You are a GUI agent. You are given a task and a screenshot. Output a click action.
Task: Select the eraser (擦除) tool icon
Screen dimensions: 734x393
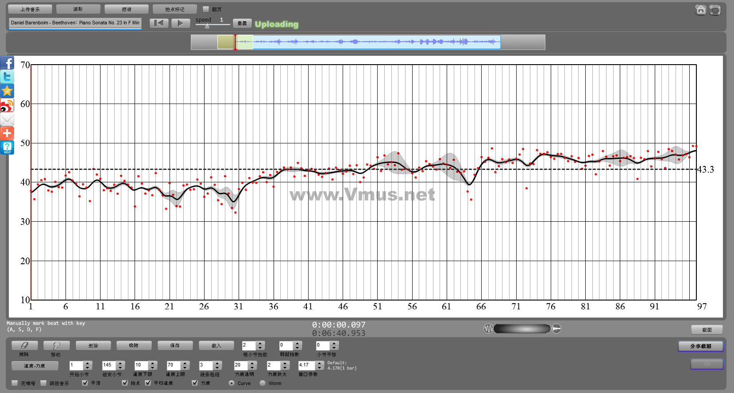click(x=24, y=346)
